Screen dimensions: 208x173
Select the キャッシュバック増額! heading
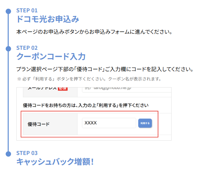[55, 162]
